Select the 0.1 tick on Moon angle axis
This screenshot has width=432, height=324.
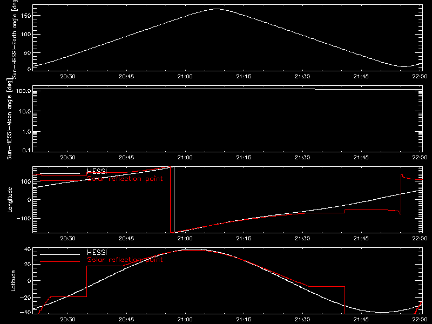click(x=26, y=150)
